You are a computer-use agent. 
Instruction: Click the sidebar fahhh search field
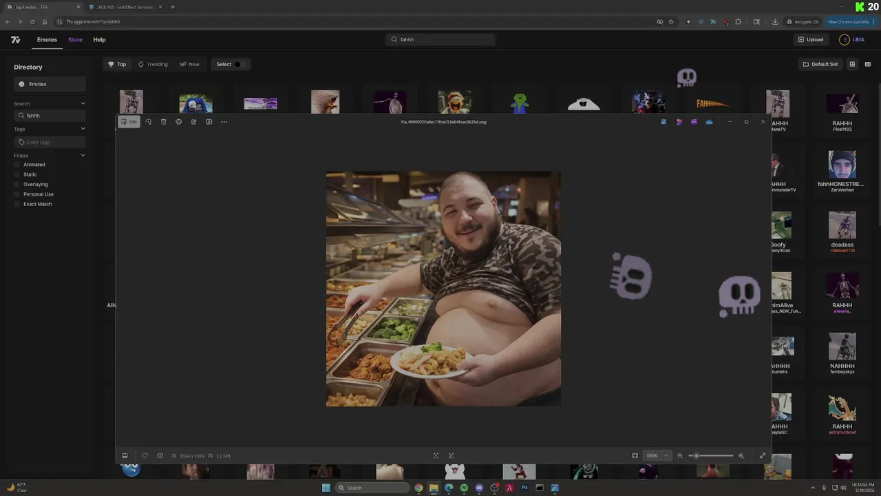click(x=50, y=116)
